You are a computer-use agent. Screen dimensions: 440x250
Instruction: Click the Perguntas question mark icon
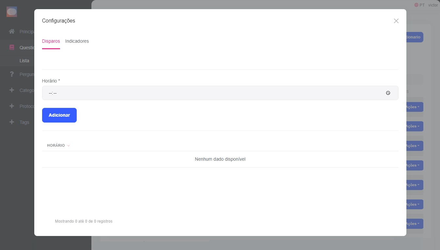[12, 74]
